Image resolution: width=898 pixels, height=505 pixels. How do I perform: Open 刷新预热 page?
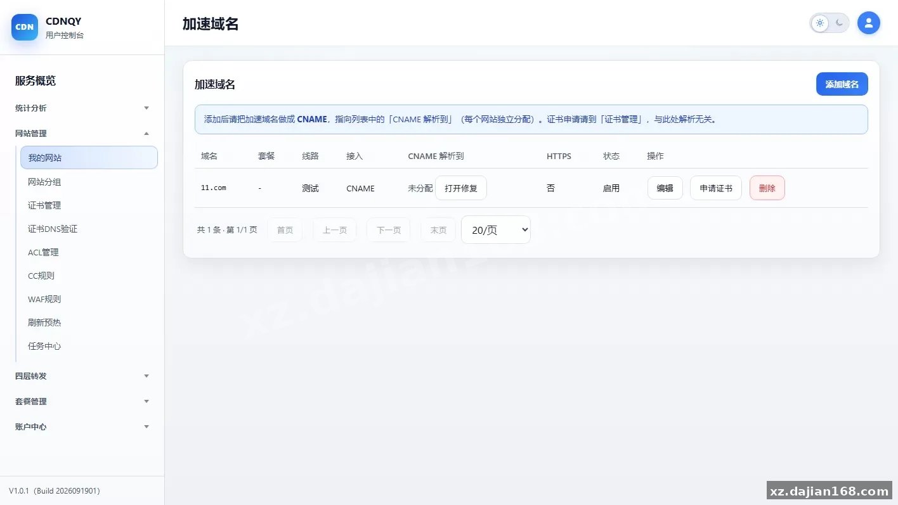pyautogui.click(x=89, y=323)
